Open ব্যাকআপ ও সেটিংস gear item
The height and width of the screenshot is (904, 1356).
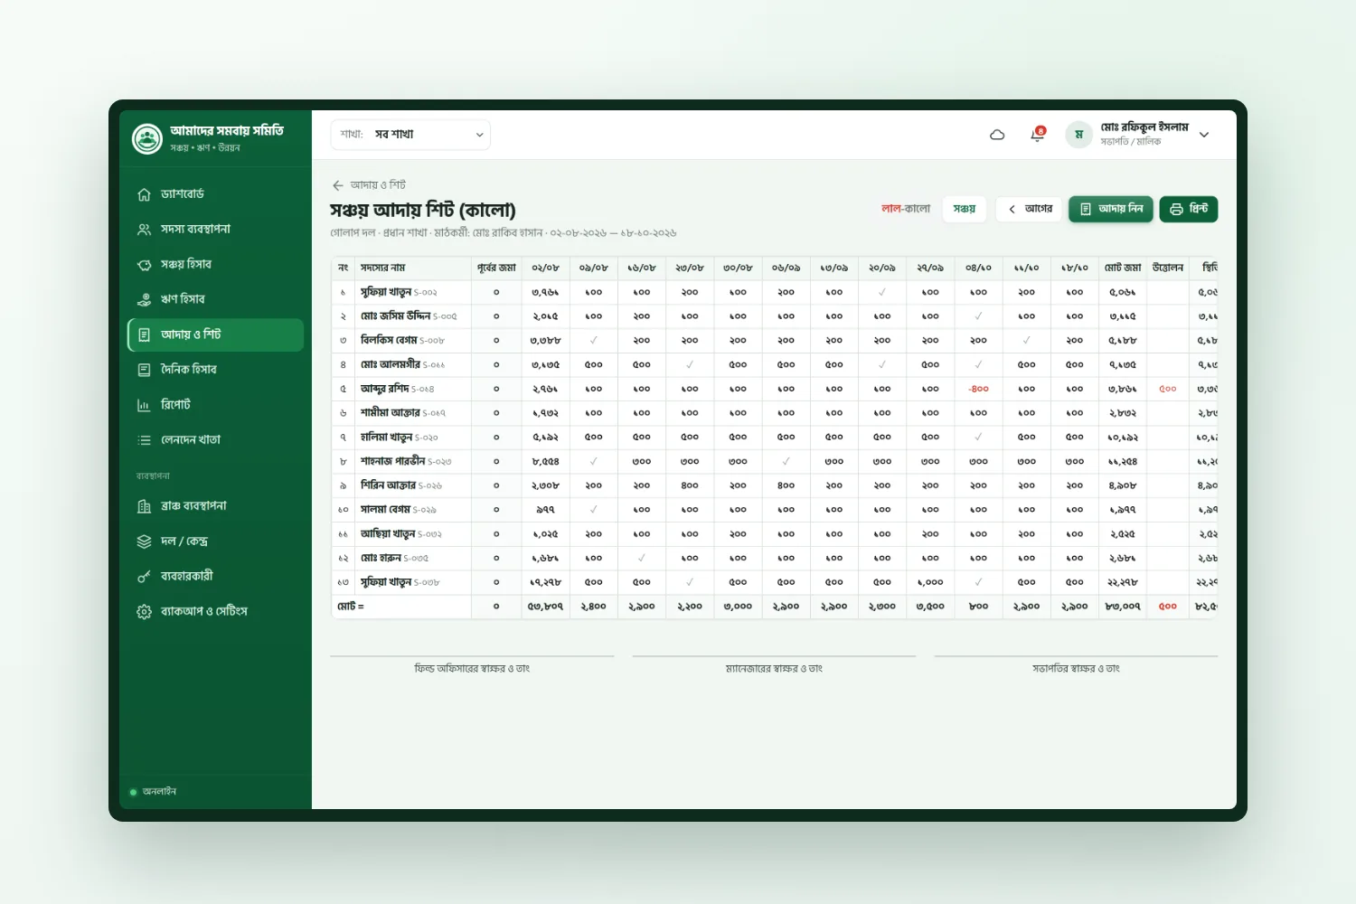215,612
